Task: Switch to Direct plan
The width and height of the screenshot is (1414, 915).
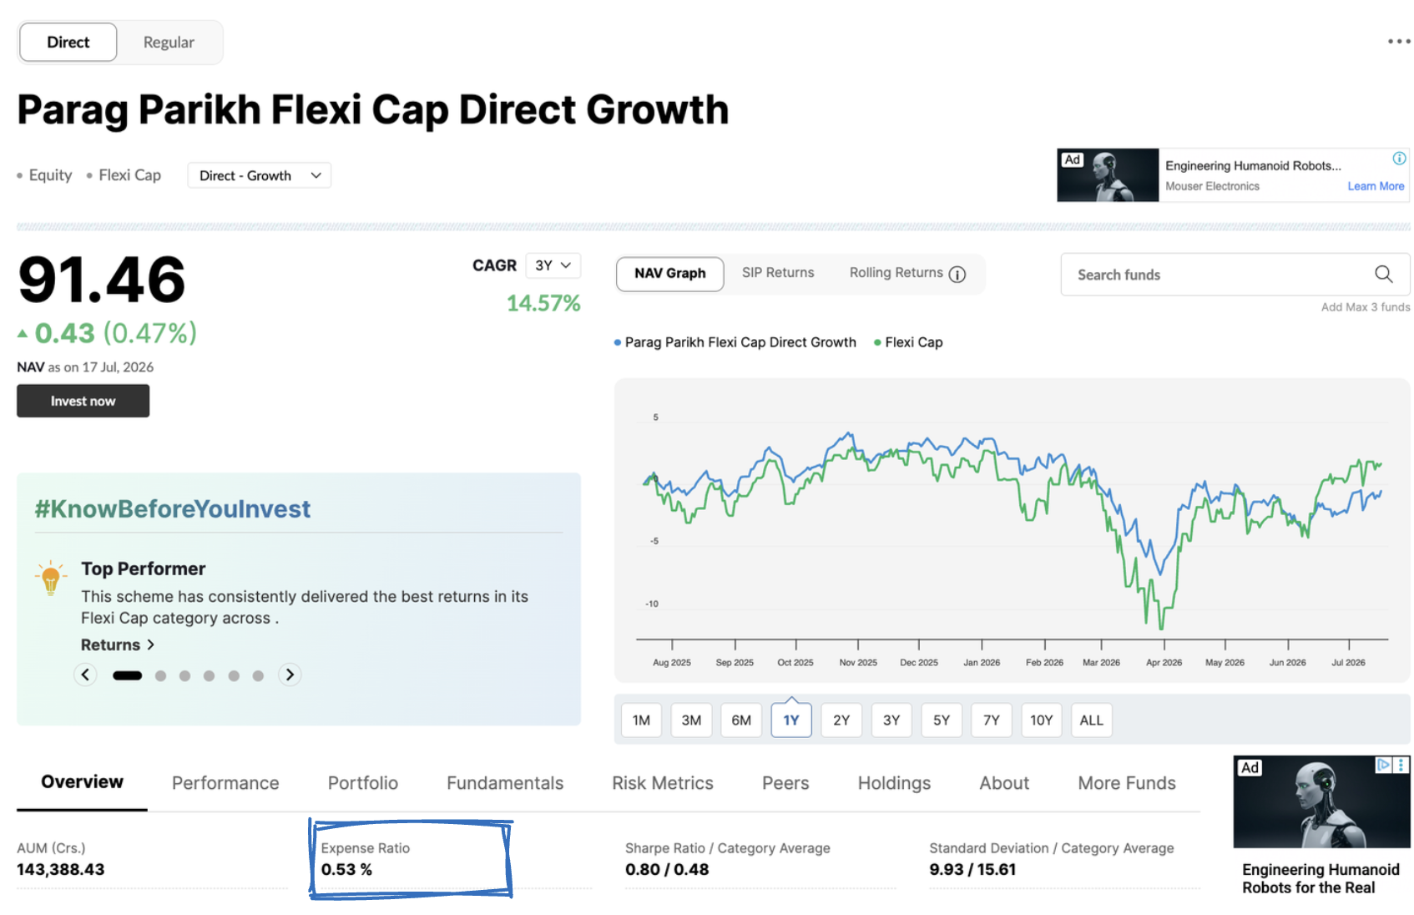Action: pyautogui.click(x=68, y=42)
